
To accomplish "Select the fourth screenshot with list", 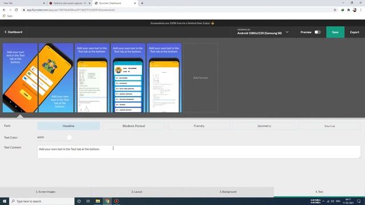I will click(128, 77).
